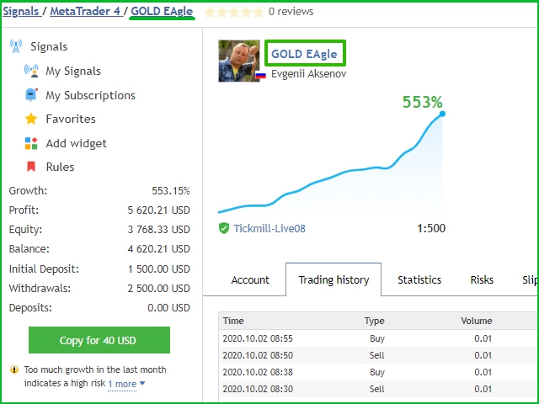Click the growth chart end point

point(442,114)
